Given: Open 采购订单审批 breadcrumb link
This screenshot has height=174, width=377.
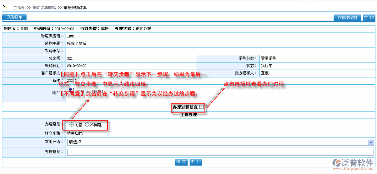Looking at the screenshot, I should 44,8.
